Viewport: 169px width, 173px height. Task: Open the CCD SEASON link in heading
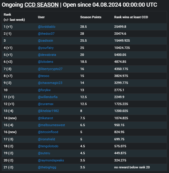tap(41, 5)
